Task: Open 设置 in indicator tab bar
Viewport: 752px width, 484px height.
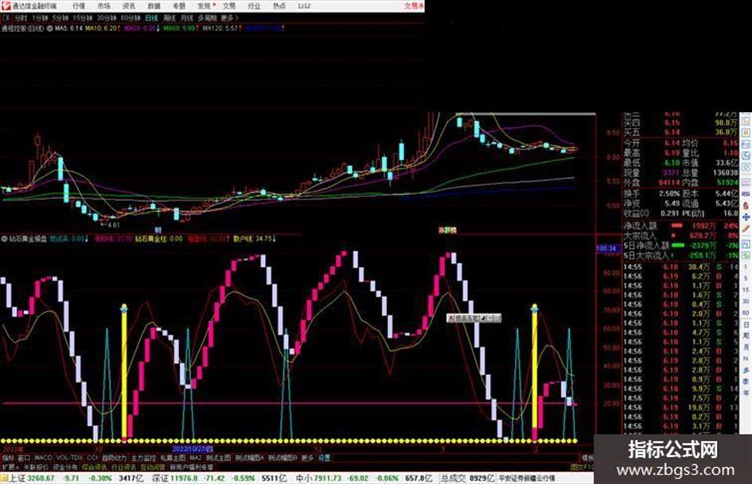Action: [324, 458]
